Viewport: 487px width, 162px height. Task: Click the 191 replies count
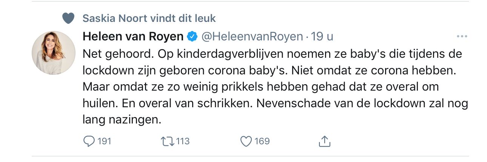click(104, 142)
